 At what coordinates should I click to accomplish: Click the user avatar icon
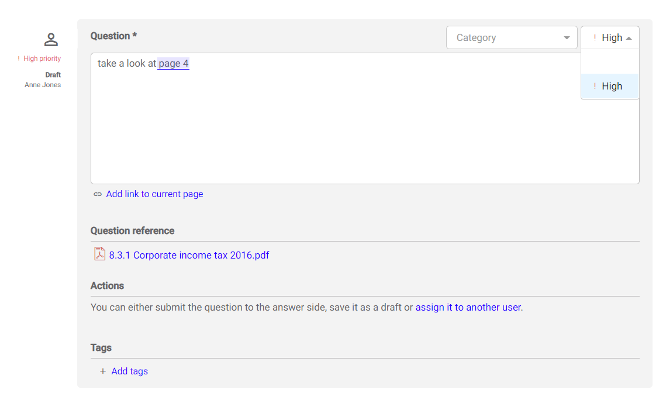pyautogui.click(x=51, y=40)
